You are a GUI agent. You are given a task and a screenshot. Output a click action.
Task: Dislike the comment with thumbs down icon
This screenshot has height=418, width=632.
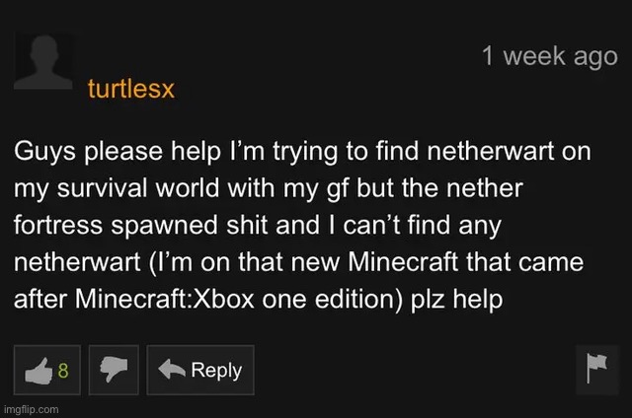click(114, 370)
